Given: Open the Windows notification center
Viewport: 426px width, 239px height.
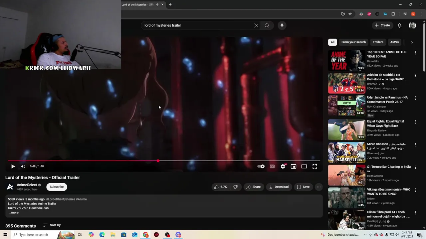Looking at the screenshot, I should tap(419, 235).
